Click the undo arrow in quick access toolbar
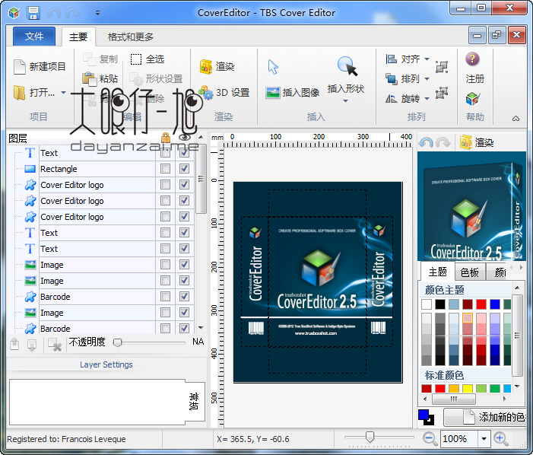 tap(53, 13)
